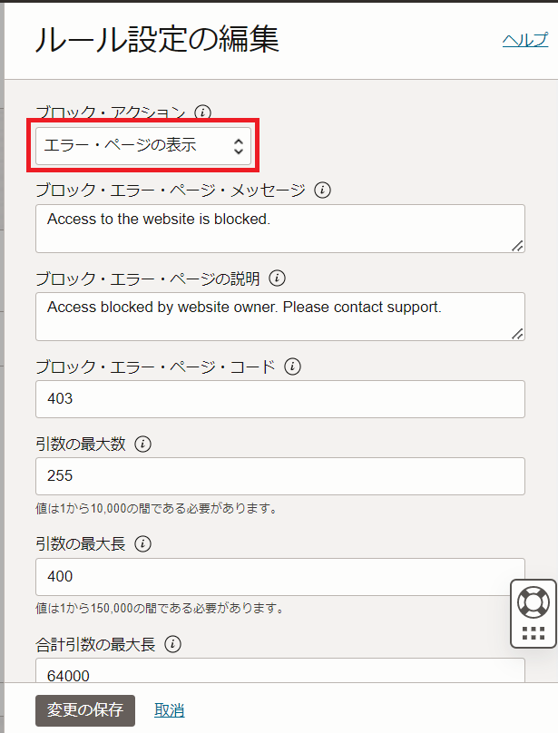Image resolution: width=558 pixels, height=733 pixels.
Task: Click the 取消 link
Action: pos(170,710)
